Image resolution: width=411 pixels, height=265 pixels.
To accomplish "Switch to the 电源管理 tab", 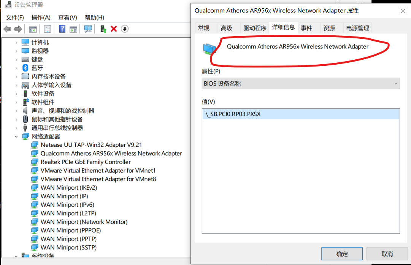I will coord(357,28).
